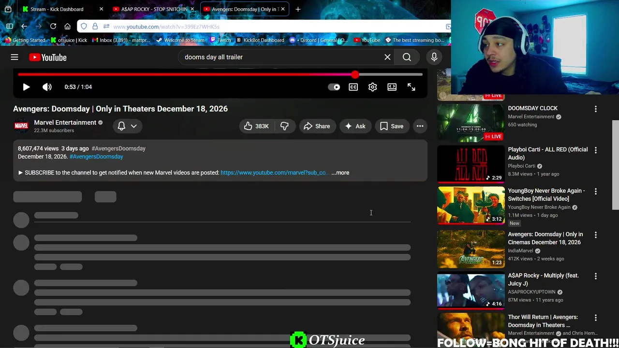The width and height of the screenshot is (619, 348).
Task: Switch to theater mode view
Action: click(392, 87)
